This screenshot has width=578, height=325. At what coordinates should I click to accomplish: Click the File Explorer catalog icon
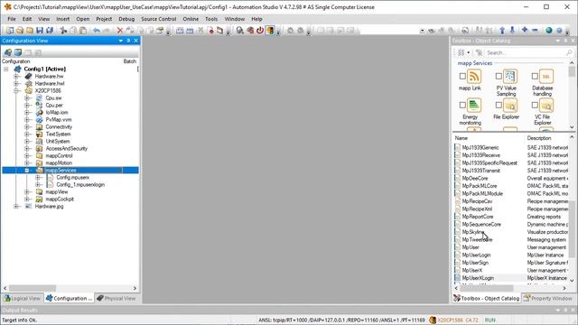[510, 106]
